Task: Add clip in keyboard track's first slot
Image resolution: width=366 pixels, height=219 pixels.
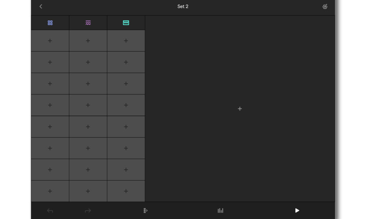Action: (126, 41)
